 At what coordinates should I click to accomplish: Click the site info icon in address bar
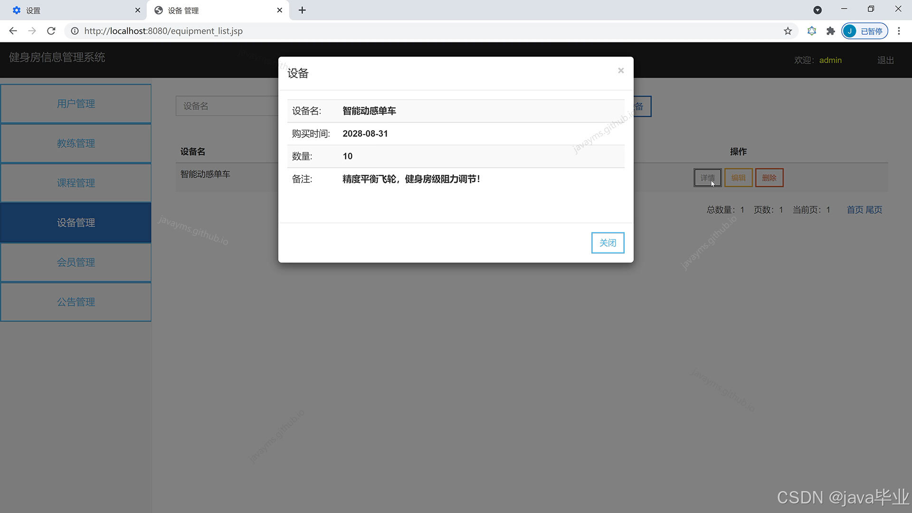pos(75,31)
